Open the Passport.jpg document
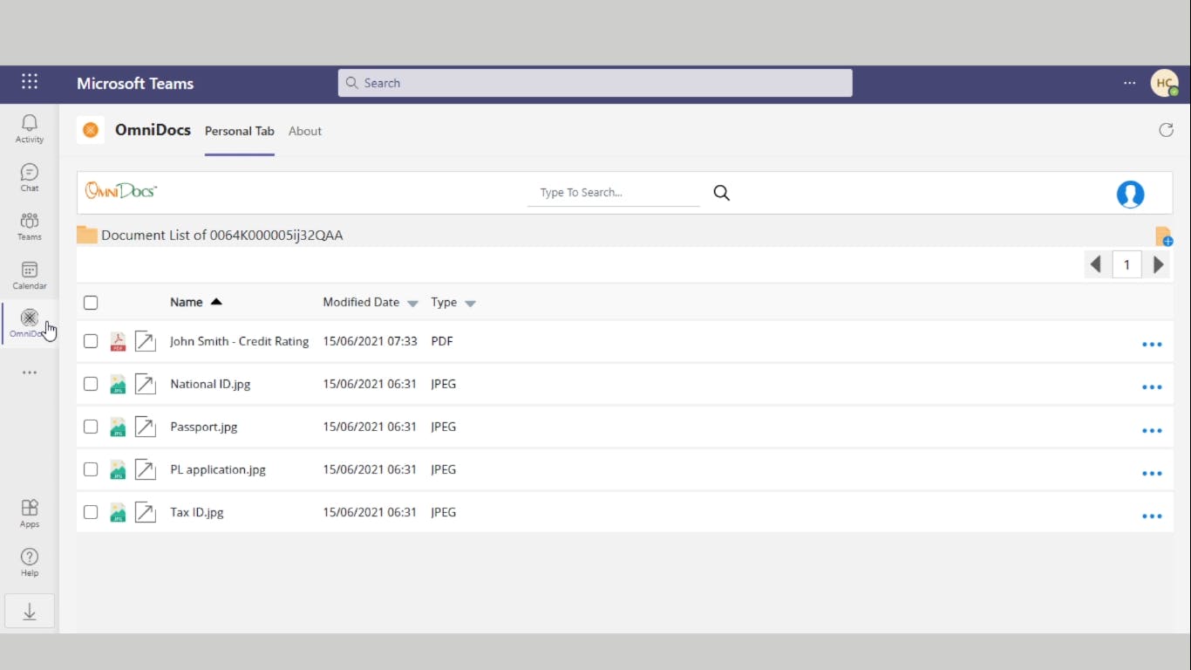Screen dimensions: 1191x670 coord(204,427)
